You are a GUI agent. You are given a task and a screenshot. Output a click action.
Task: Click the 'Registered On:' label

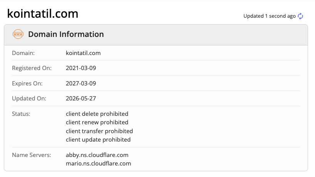[32, 68]
